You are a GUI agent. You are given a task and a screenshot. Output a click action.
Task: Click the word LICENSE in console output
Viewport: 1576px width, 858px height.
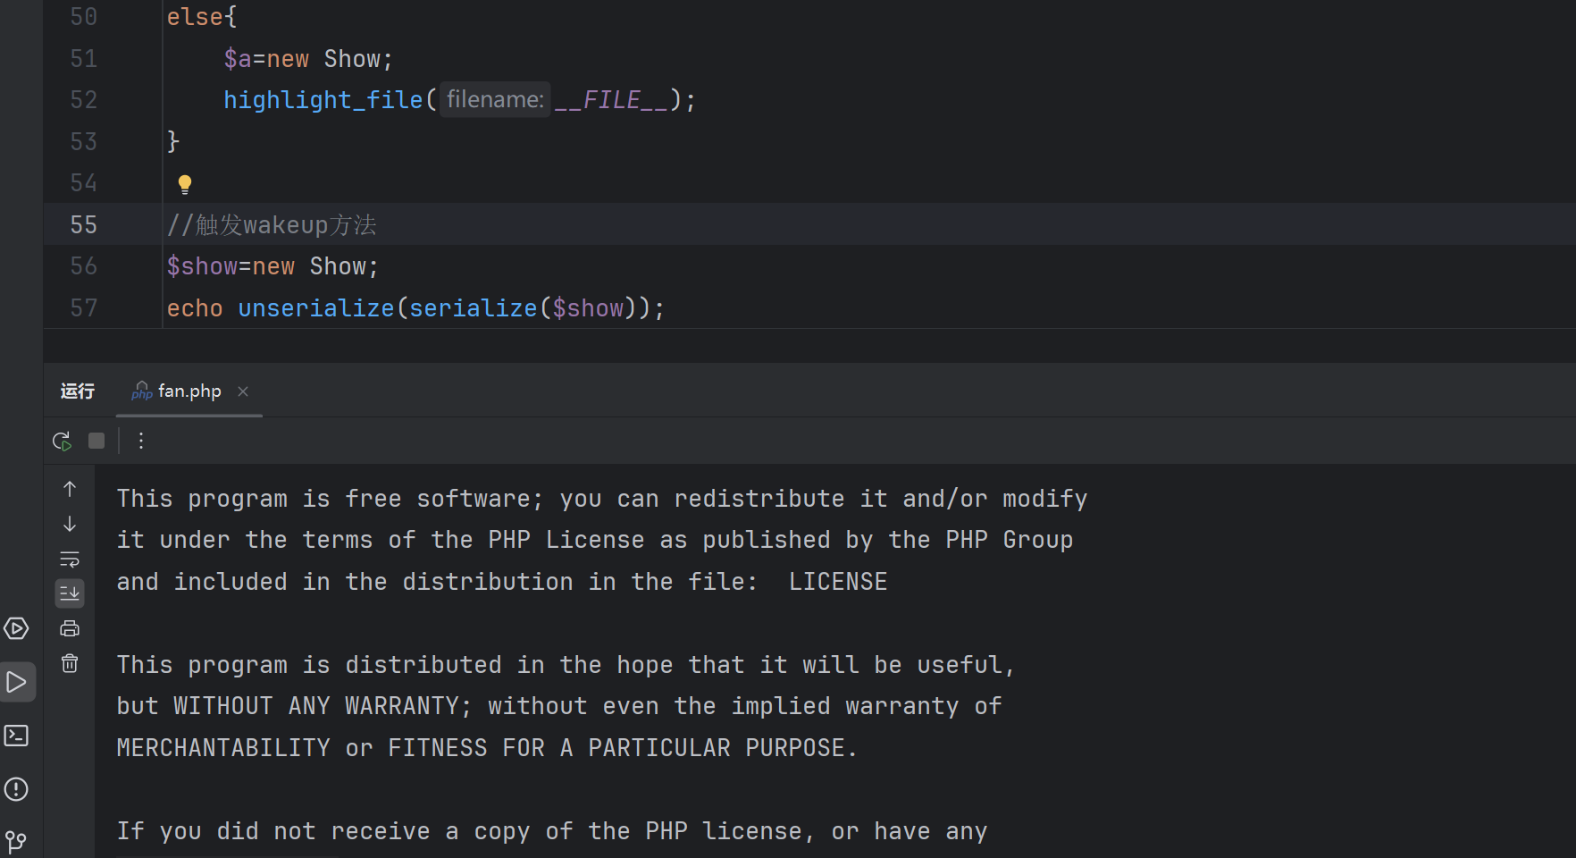(838, 582)
